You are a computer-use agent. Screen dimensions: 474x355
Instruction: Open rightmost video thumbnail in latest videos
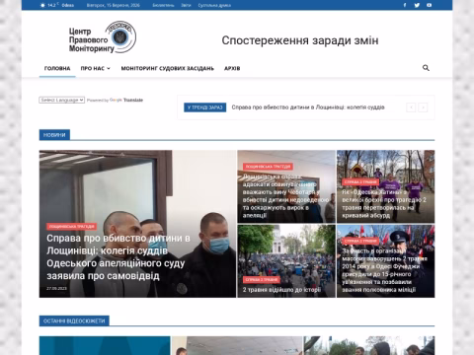point(369,345)
